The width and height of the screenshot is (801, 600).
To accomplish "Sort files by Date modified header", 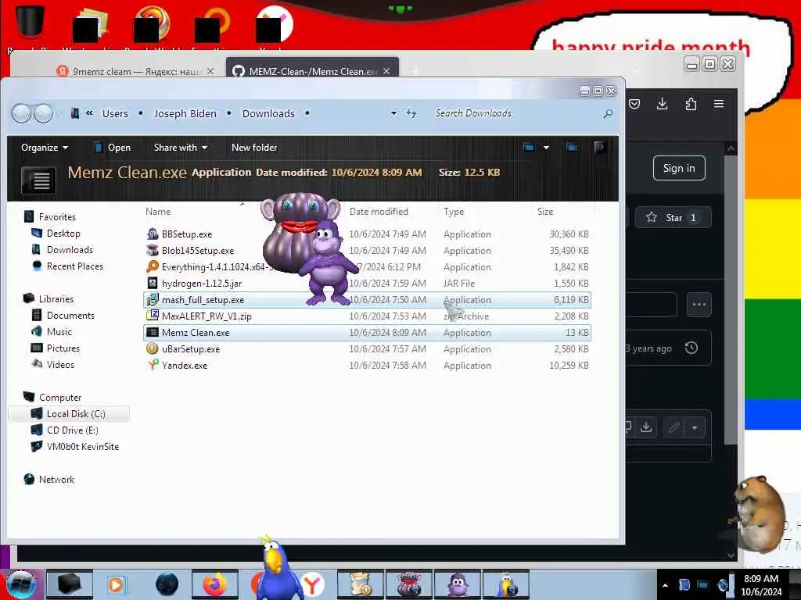I will [x=379, y=211].
